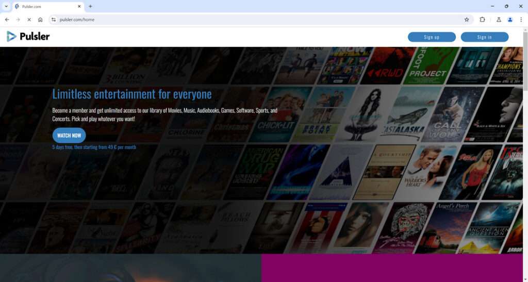Open a new tab with plus button
This screenshot has width=528, height=282.
pos(90,6)
